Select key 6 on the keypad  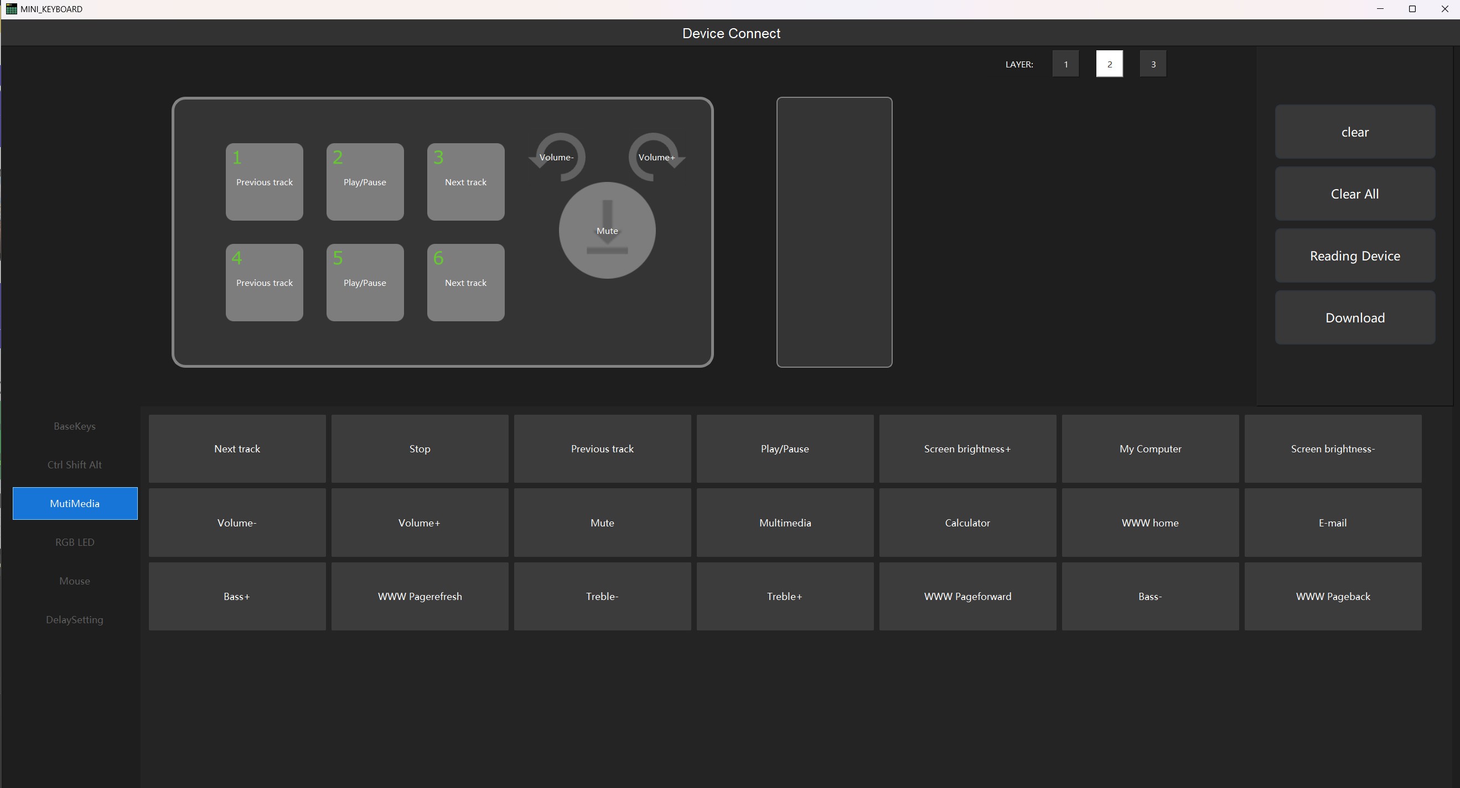pyautogui.click(x=465, y=283)
